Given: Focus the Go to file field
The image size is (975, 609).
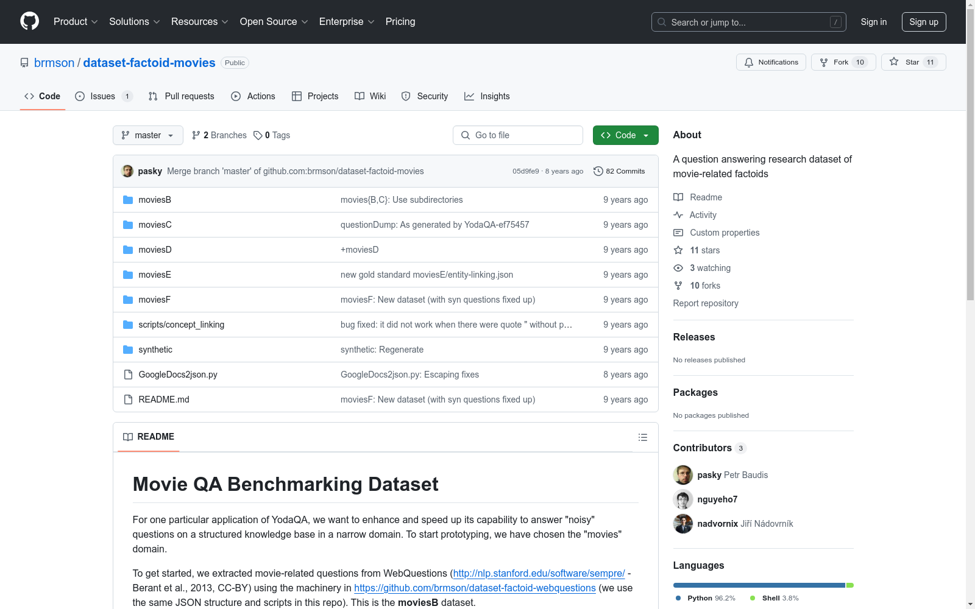Looking at the screenshot, I should 518,135.
